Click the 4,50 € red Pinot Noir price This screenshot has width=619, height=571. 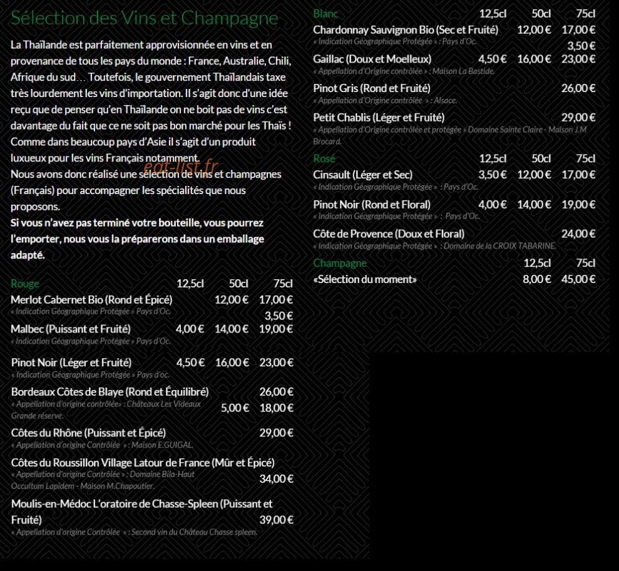190,363
